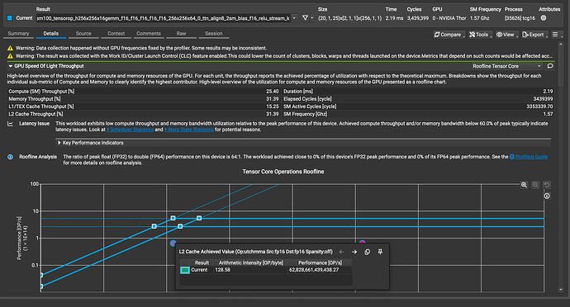Collapse GPU Speed Of Light Throughput section

(x=10, y=66)
